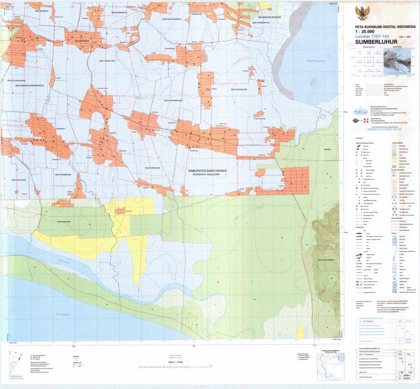Click the scale bar at the bottom
The height and width of the screenshot is (389, 420).
[x=176, y=368]
